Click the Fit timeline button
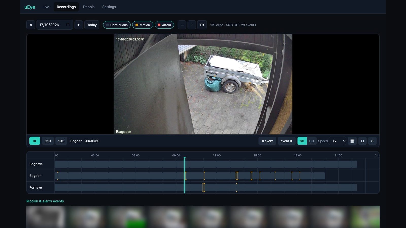406x228 pixels. tap(202, 25)
